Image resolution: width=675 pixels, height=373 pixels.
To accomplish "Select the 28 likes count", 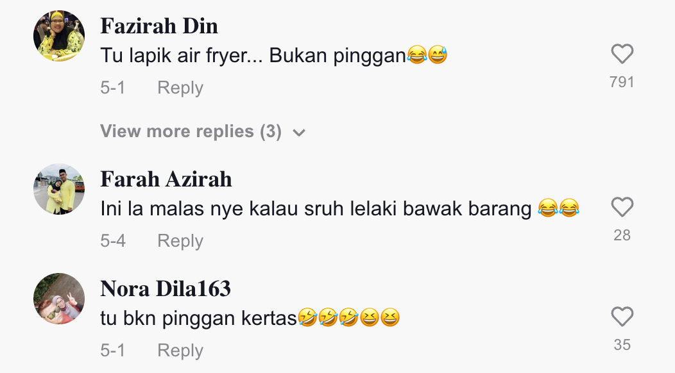I will click(x=622, y=235).
